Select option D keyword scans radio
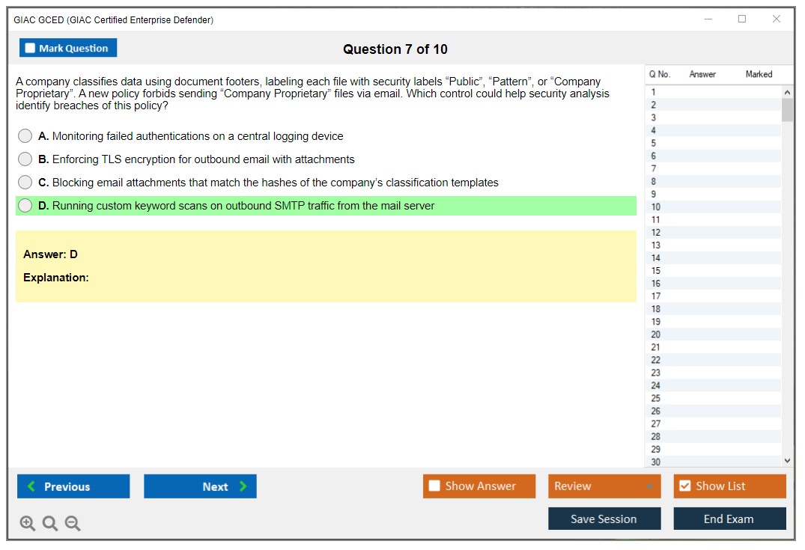 25,206
